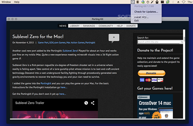Open the Wi-Fi status menu
Viewport: 193px width, 126px height.
point(184,2)
